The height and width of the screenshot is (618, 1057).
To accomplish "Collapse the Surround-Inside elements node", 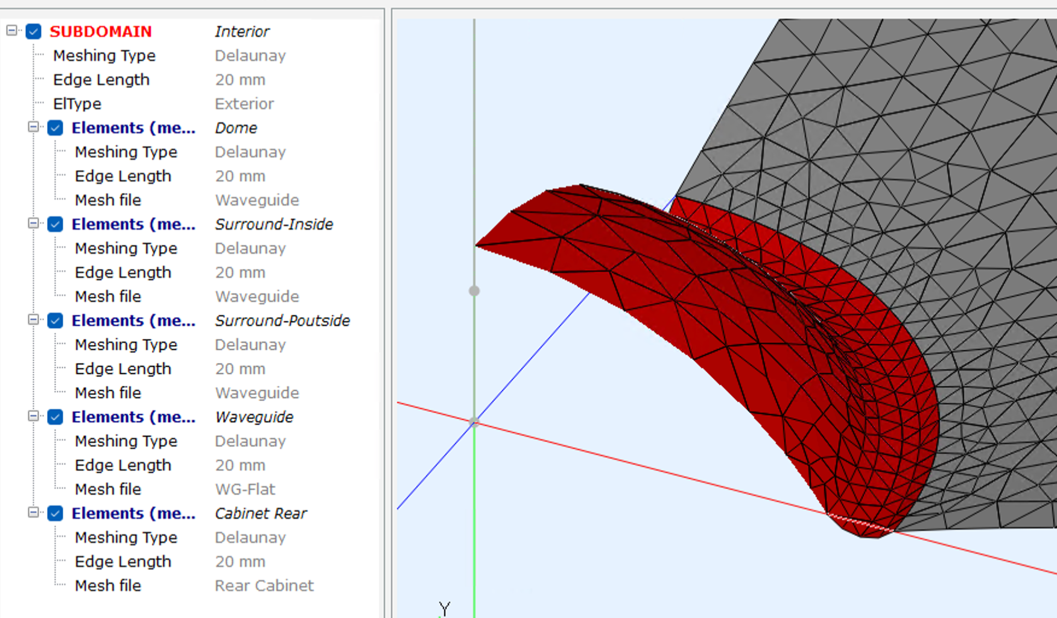I will 33,223.
